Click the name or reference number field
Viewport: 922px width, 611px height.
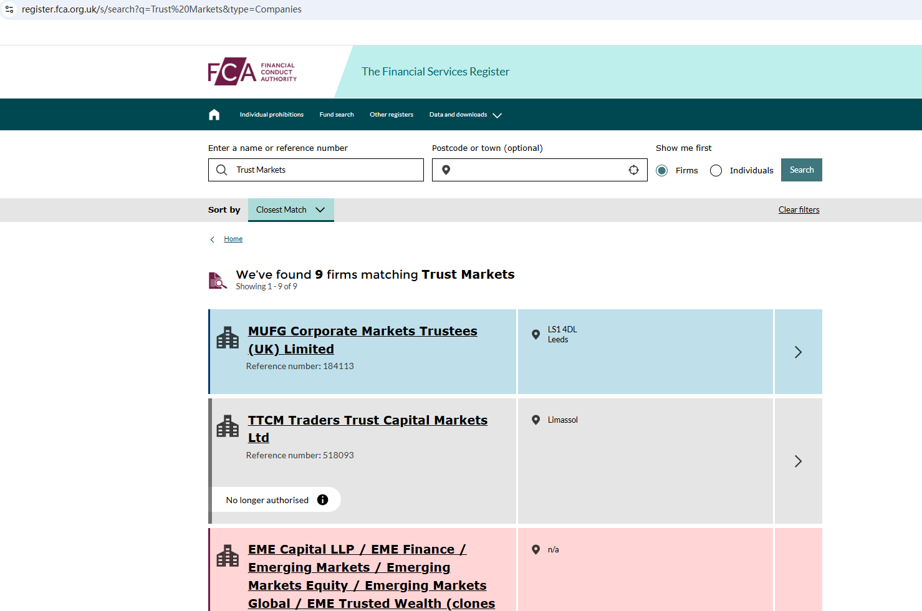[316, 170]
